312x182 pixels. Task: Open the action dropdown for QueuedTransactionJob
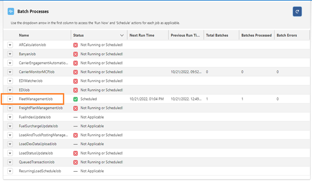(10, 162)
